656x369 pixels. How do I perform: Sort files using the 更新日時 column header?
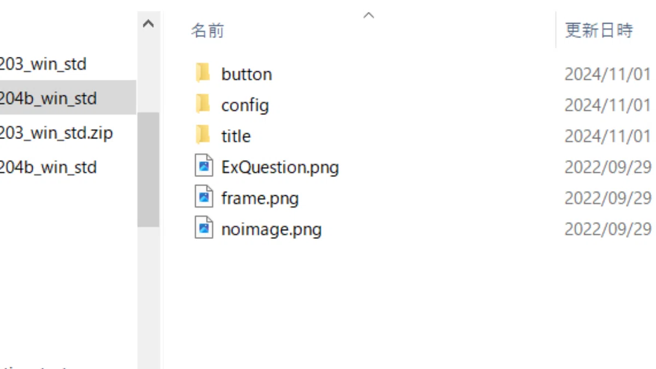599,30
